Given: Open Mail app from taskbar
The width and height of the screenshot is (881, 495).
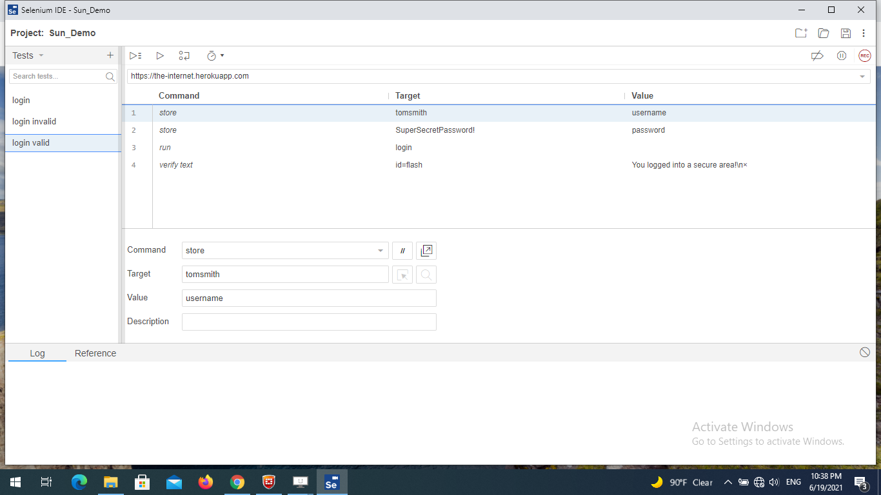Looking at the screenshot, I should click(174, 482).
